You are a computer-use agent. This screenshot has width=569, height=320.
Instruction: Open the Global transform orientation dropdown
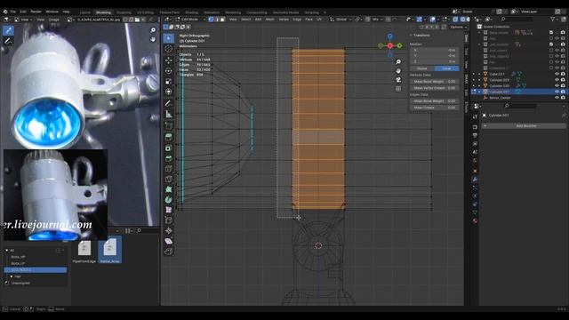341,20
